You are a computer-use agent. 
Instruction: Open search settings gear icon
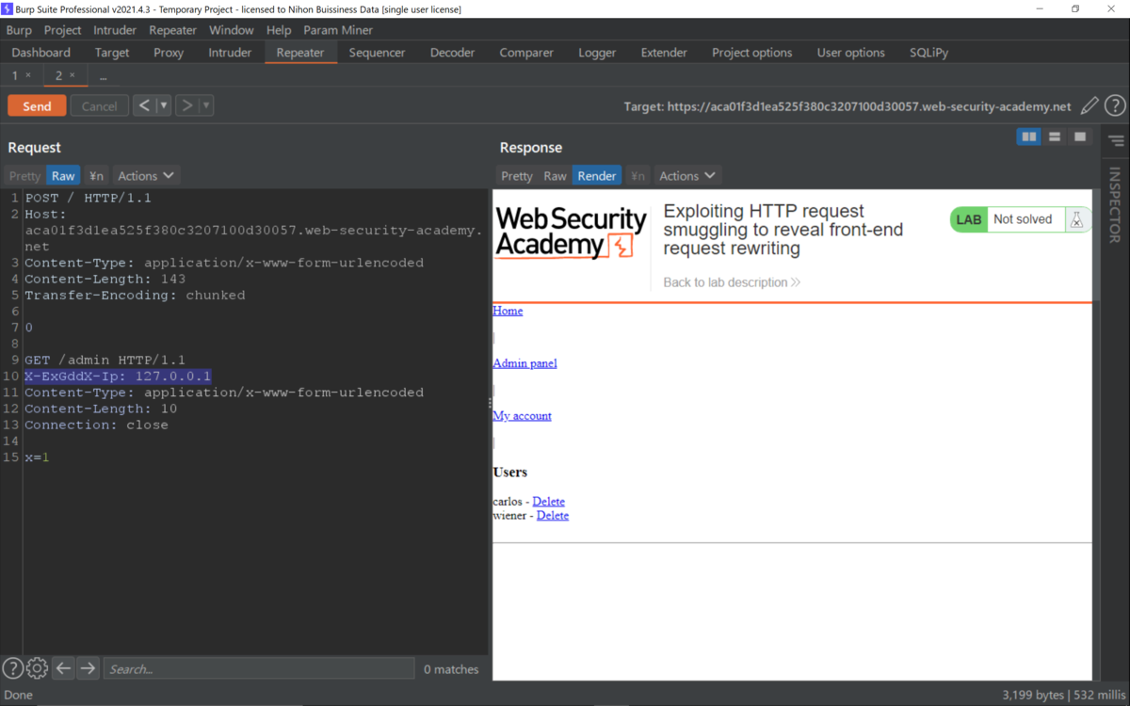point(37,668)
